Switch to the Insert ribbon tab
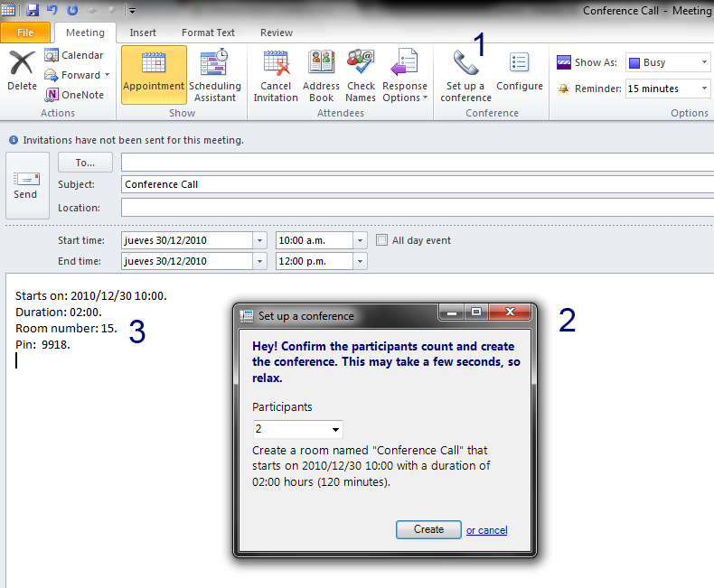Viewport: 714px width, 588px height. [143, 33]
